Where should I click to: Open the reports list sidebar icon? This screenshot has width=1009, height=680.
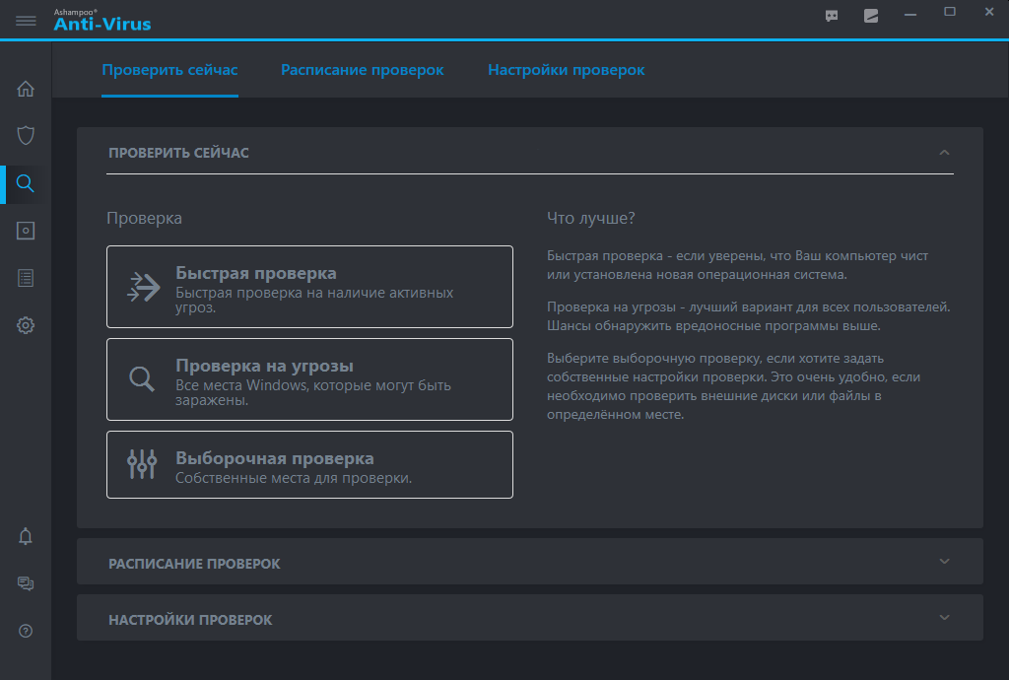(x=26, y=278)
